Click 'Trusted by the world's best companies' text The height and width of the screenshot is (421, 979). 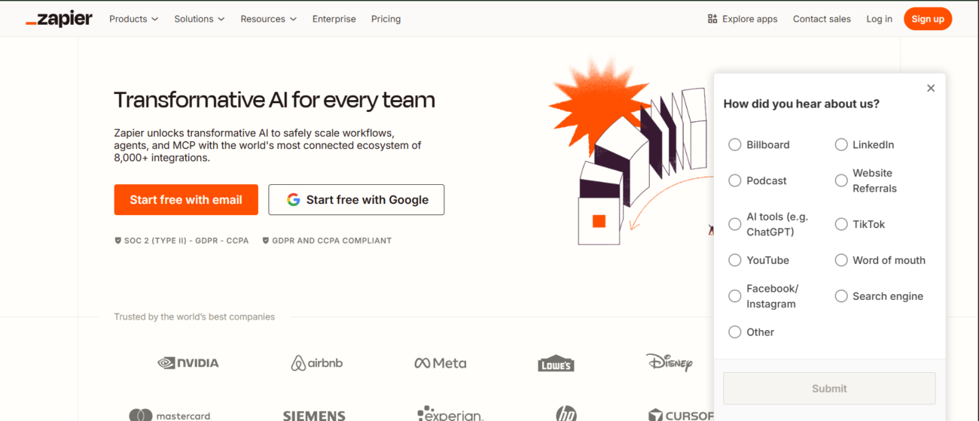194,317
